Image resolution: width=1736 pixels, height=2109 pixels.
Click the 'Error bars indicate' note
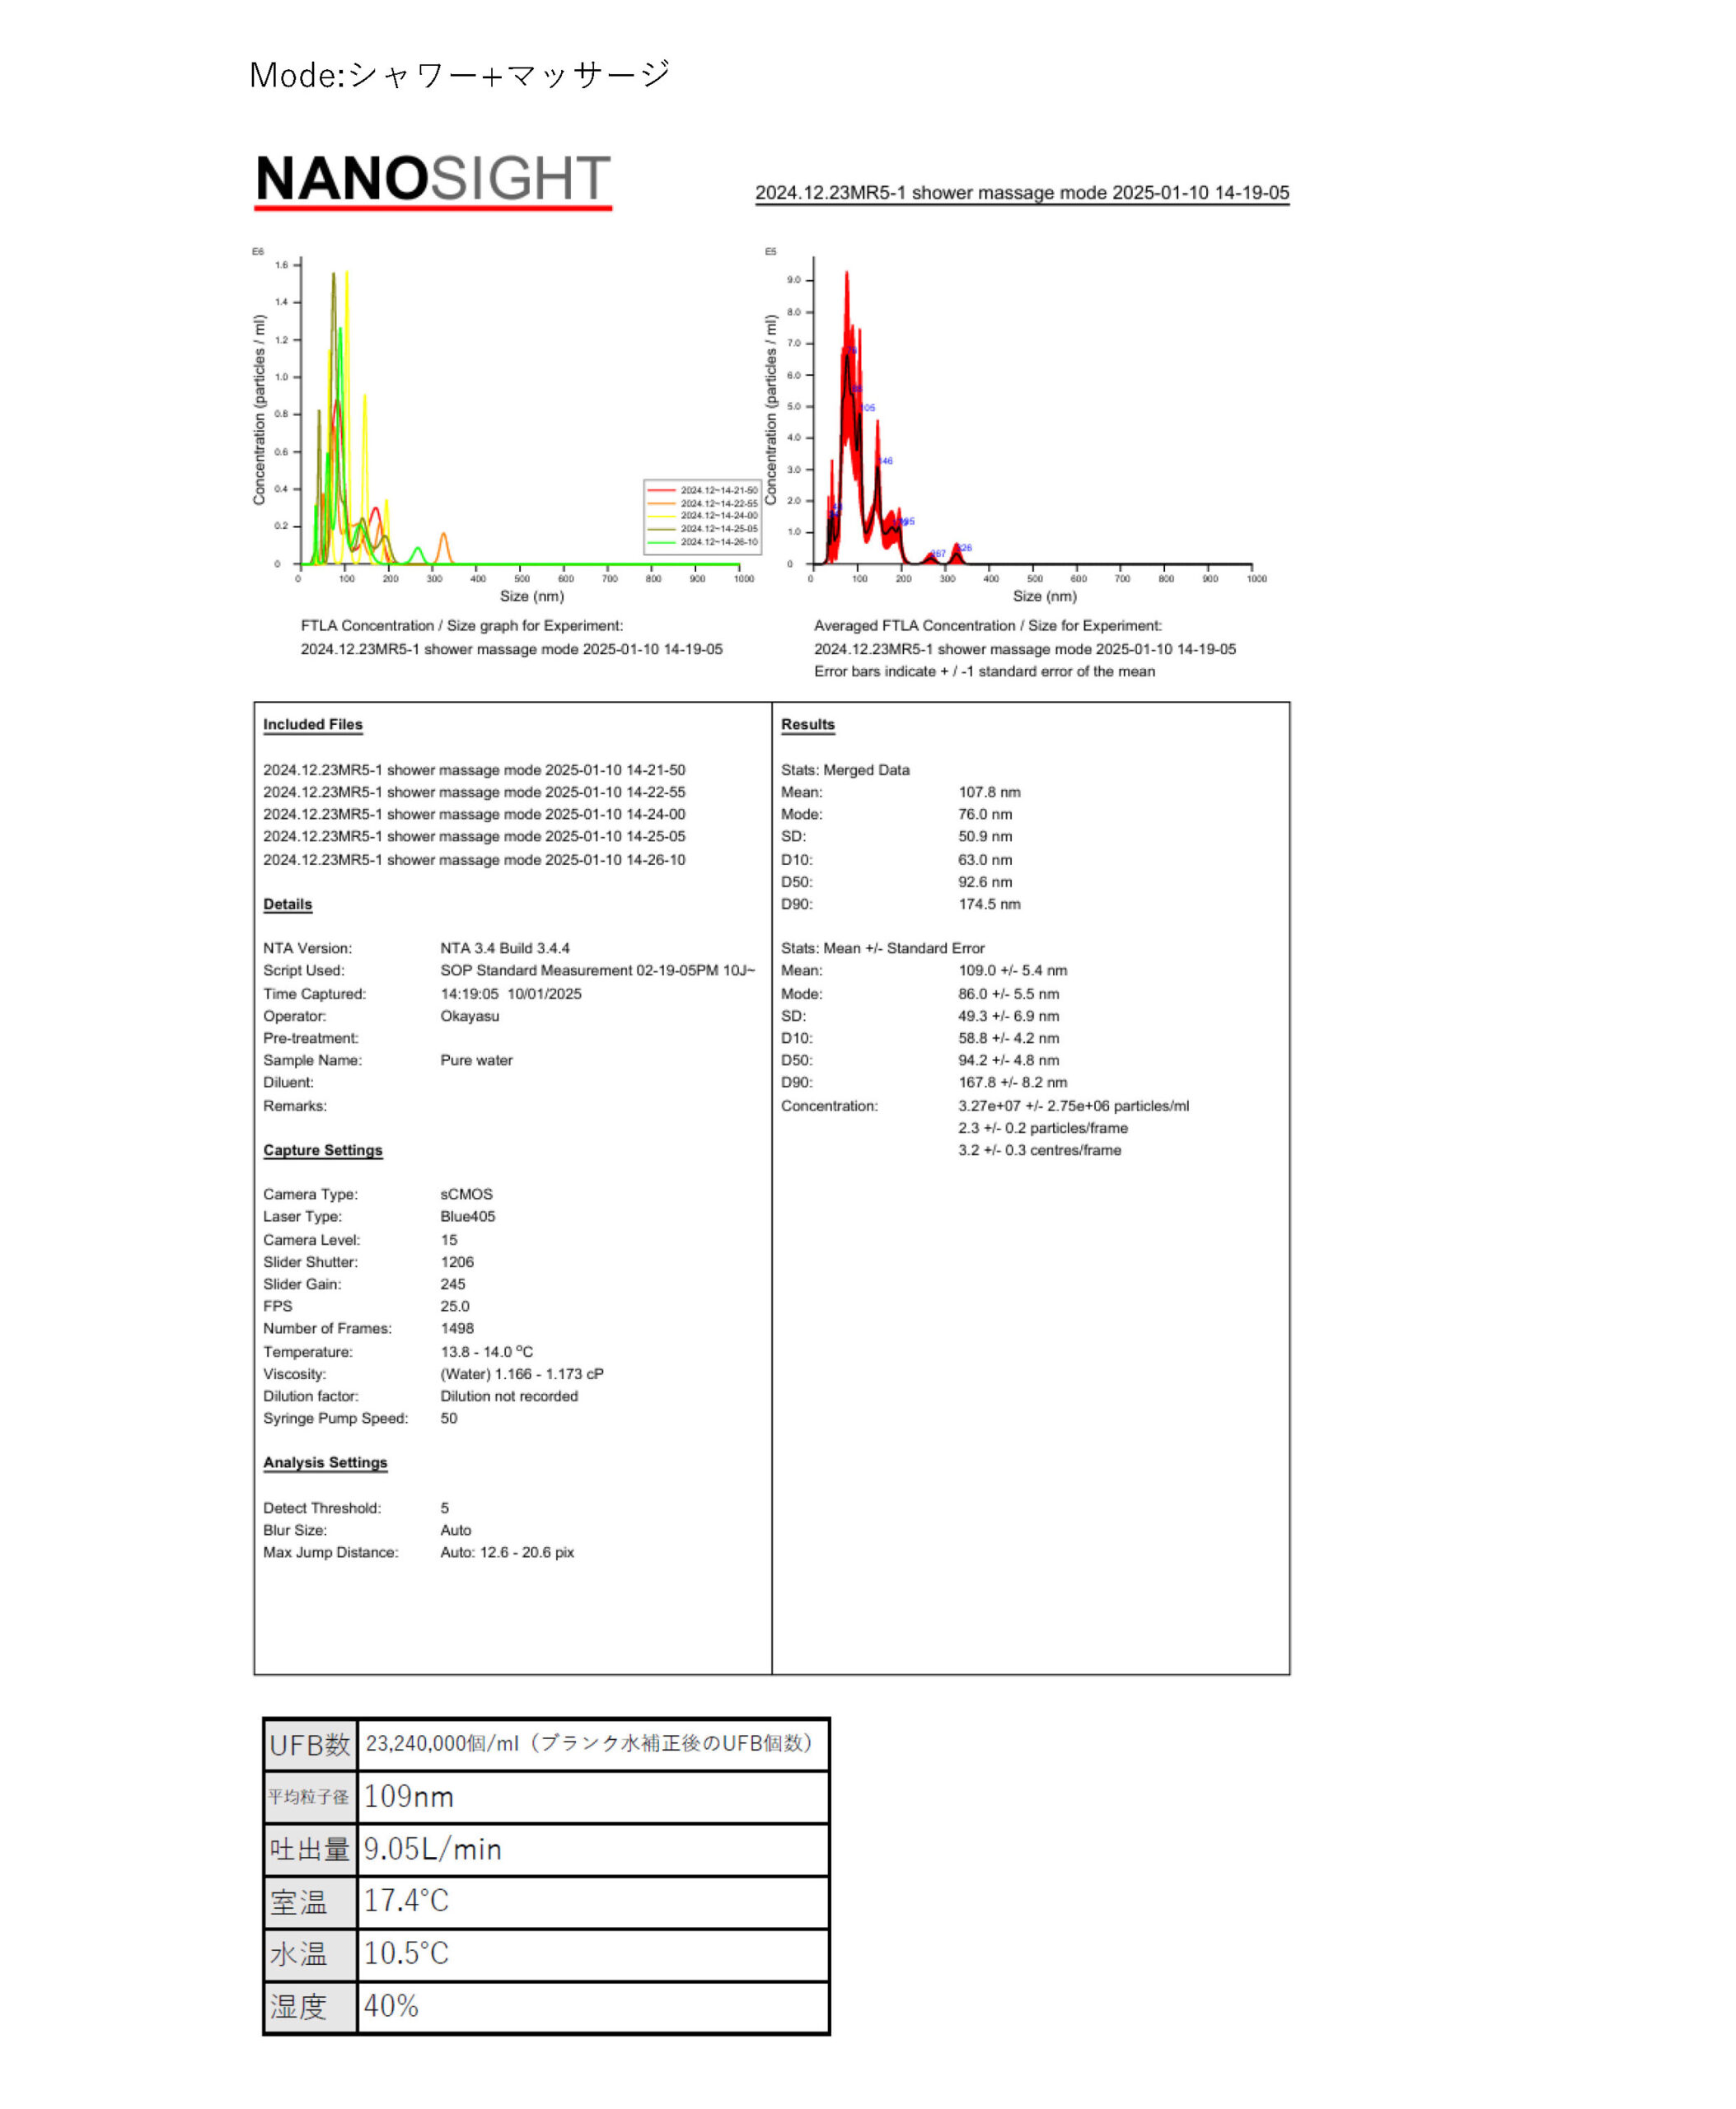click(x=984, y=672)
